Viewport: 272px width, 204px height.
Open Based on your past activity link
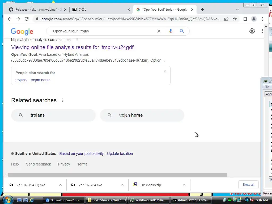pos(81,154)
